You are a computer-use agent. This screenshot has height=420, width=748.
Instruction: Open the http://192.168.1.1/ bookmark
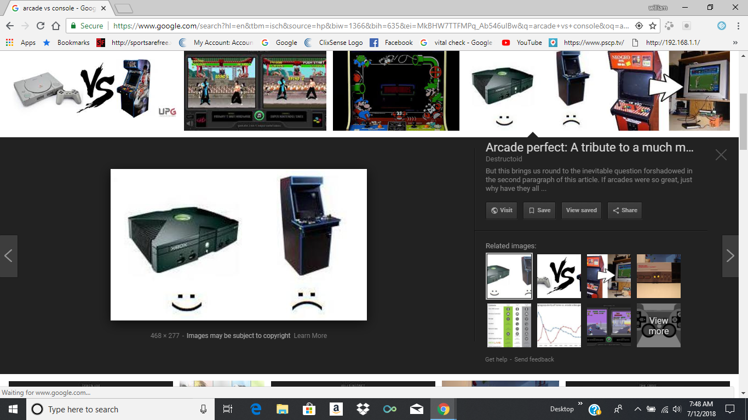665,42
